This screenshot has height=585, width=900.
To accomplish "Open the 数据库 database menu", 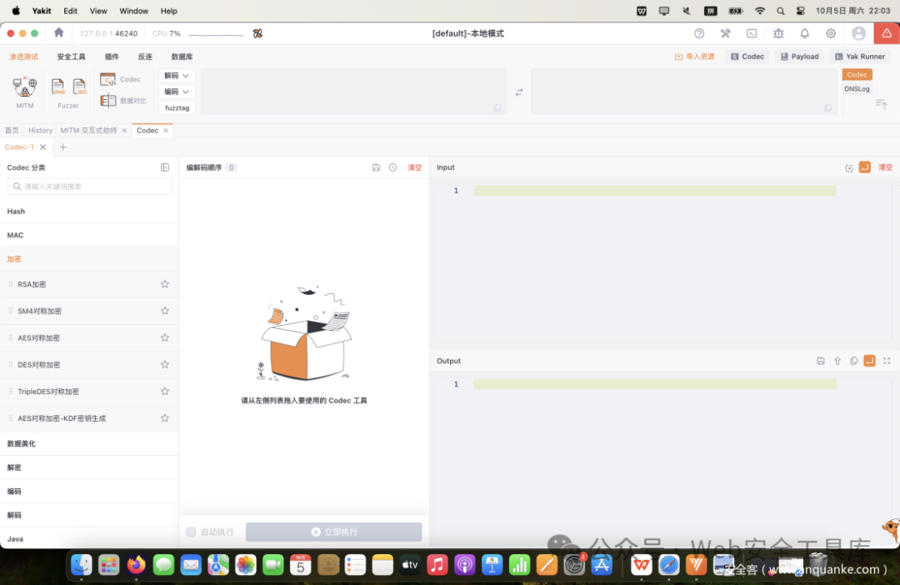I will tap(182, 57).
